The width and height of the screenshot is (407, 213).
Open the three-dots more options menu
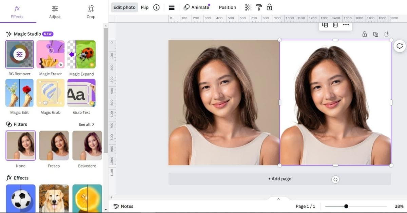coord(346,25)
